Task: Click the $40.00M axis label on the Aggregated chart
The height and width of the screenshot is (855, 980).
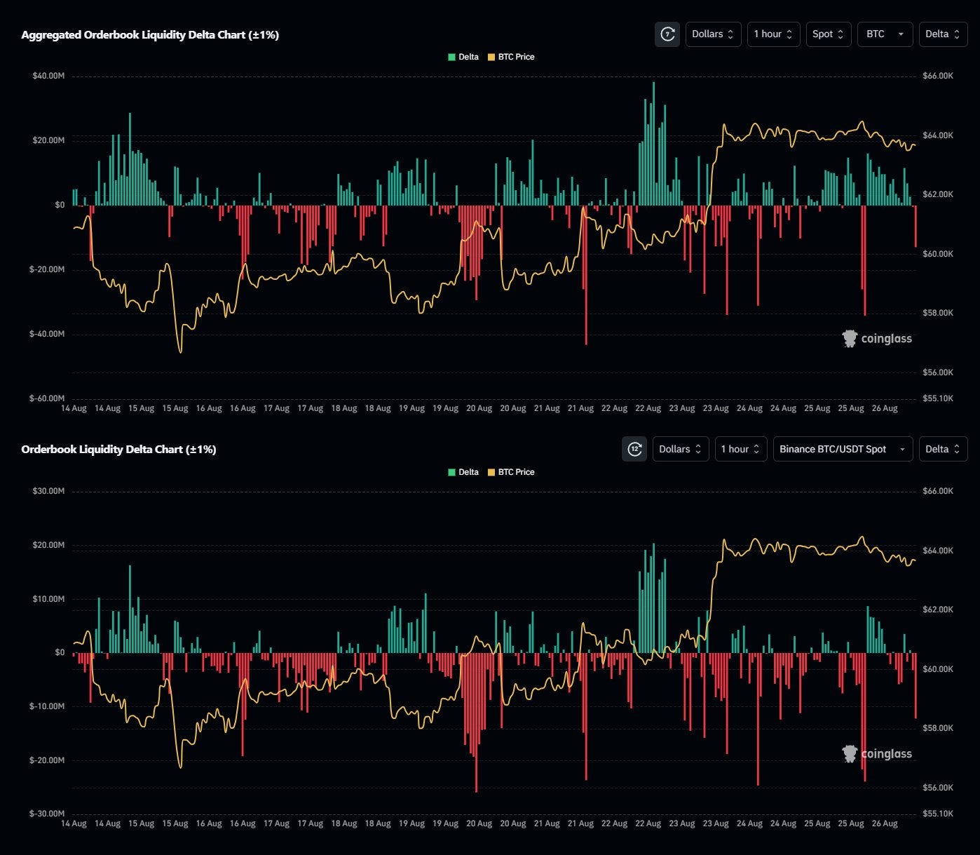Action: (x=48, y=76)
